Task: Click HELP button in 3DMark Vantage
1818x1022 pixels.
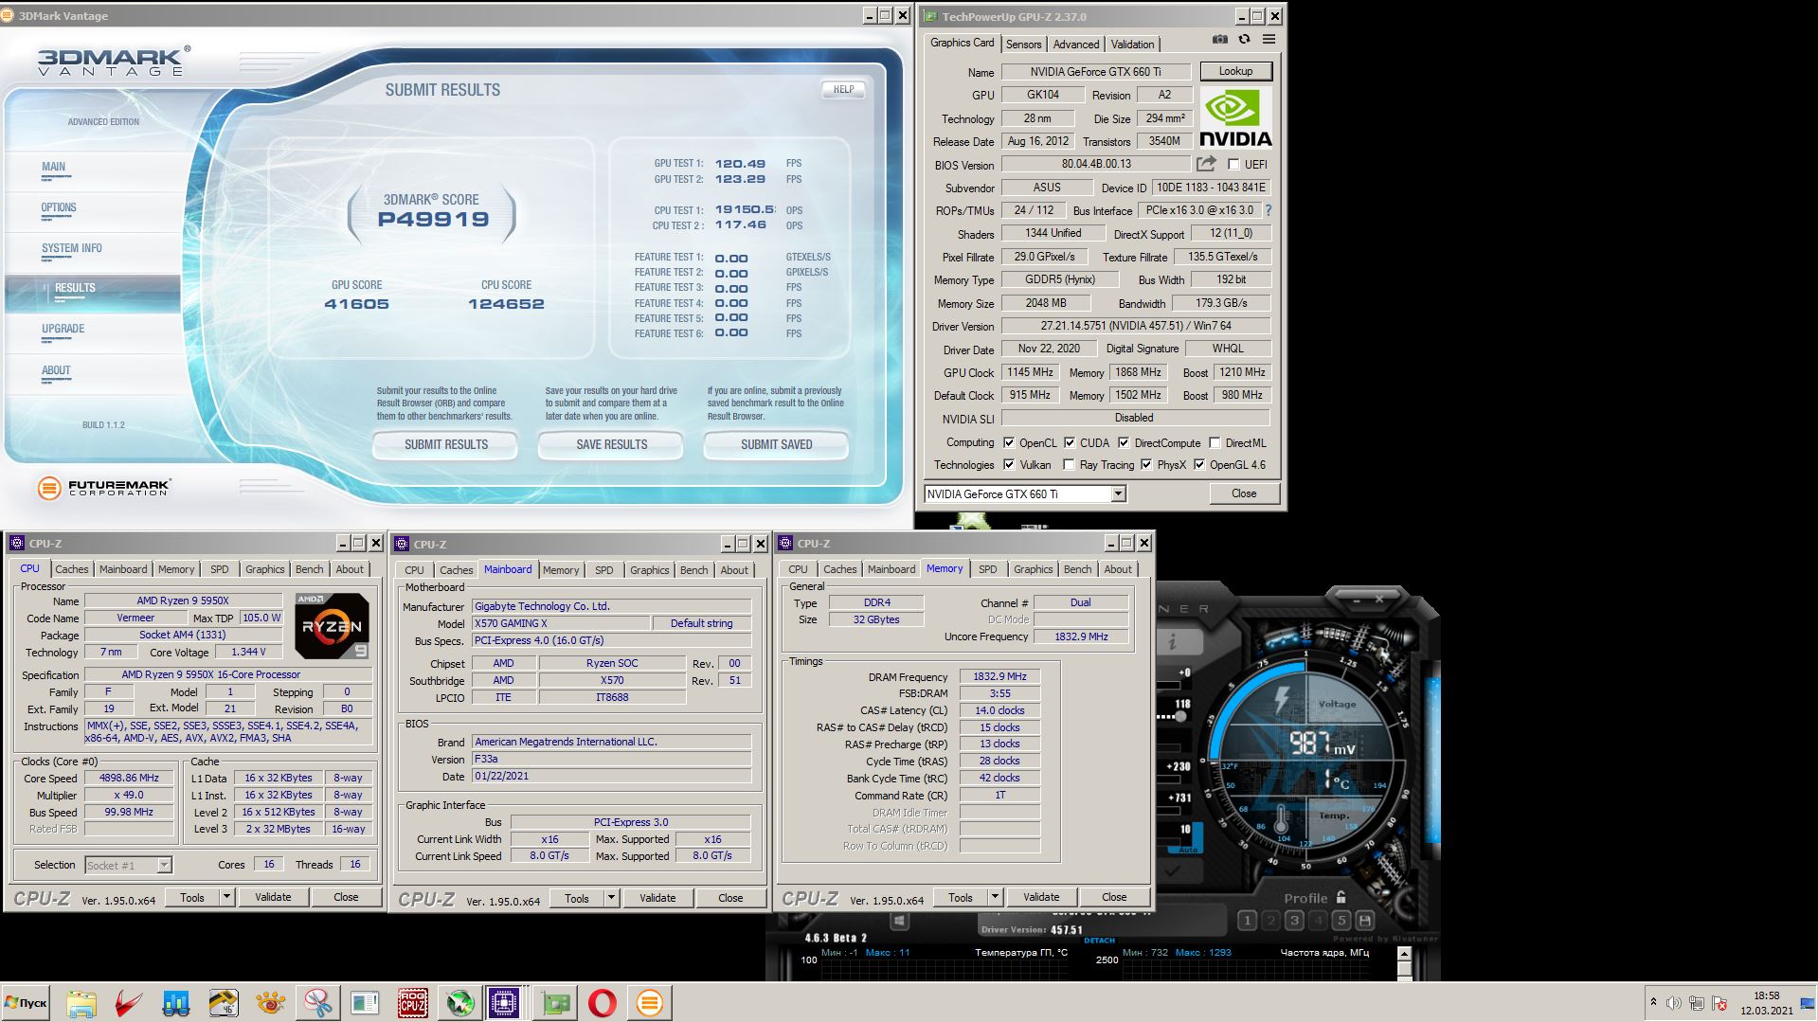Action: [843, 89]
